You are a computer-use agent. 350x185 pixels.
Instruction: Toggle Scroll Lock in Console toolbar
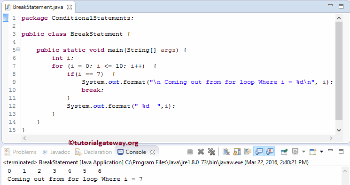click(x=237, y=152)
